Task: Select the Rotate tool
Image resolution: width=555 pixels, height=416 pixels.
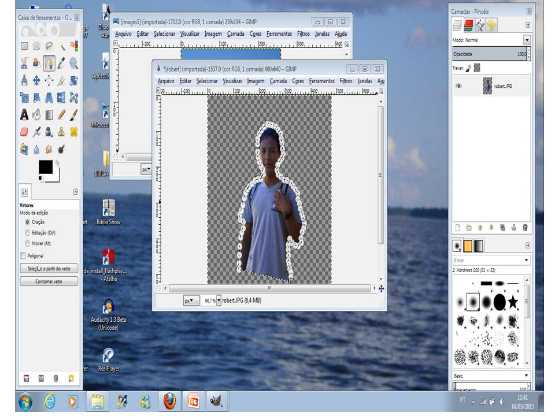Action: [73, 81]
